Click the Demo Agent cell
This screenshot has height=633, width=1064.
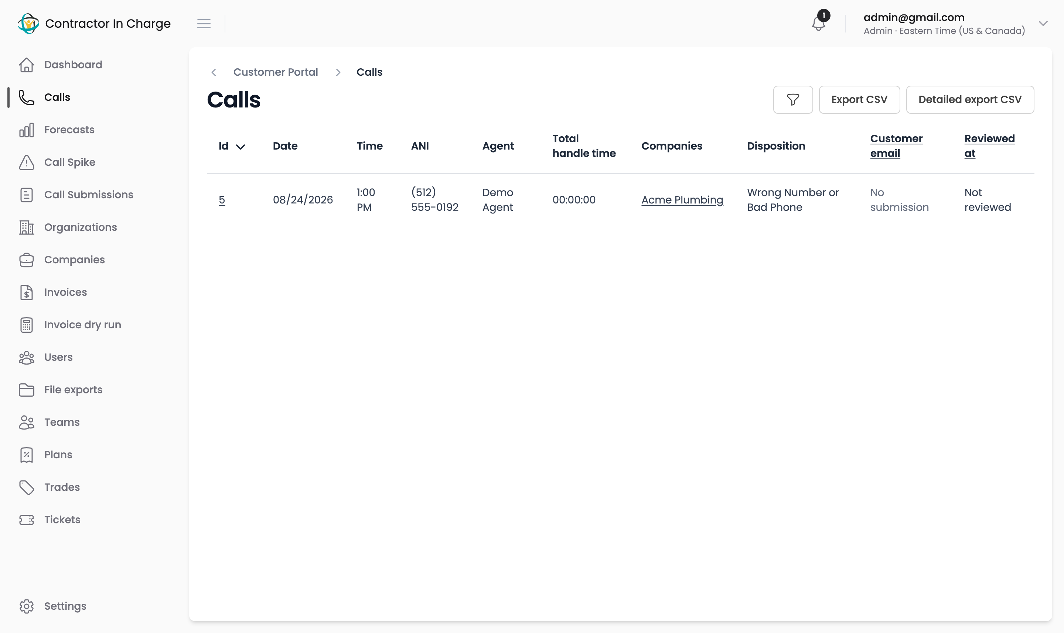click(498, 200)
